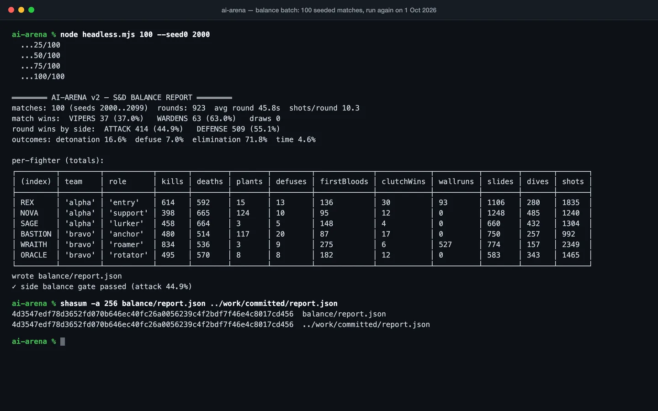The height and width of the screenshot is (411, 658).
Task: Click the 'ORACLE' row index cell
Action: pos(34,255)
